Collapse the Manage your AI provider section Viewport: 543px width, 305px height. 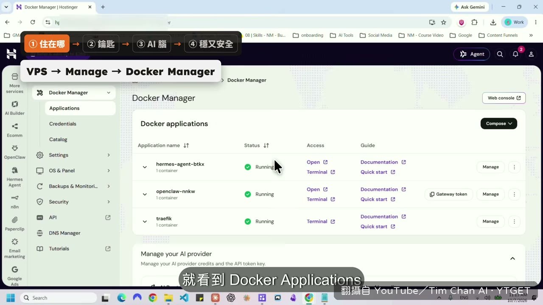coord(512,258)
